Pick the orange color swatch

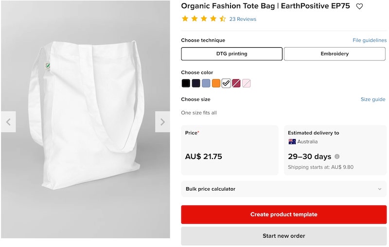(216, 83)
